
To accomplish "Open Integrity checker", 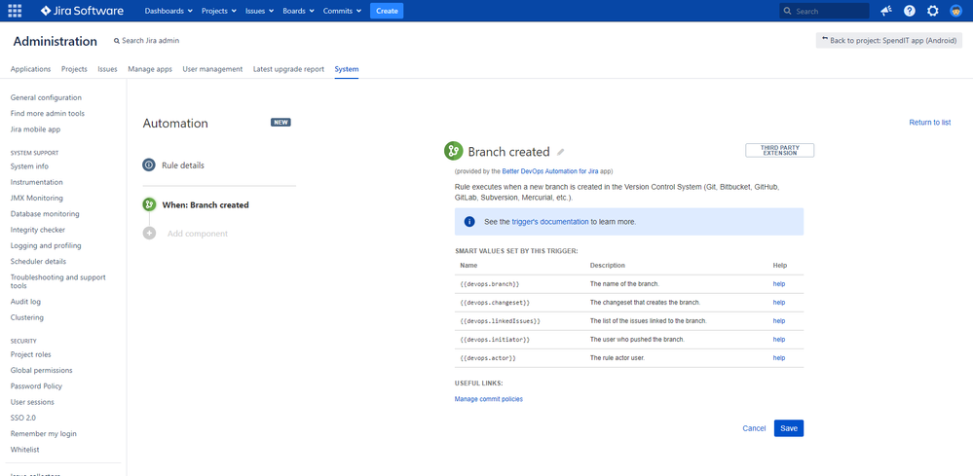I will pos(38,230).
